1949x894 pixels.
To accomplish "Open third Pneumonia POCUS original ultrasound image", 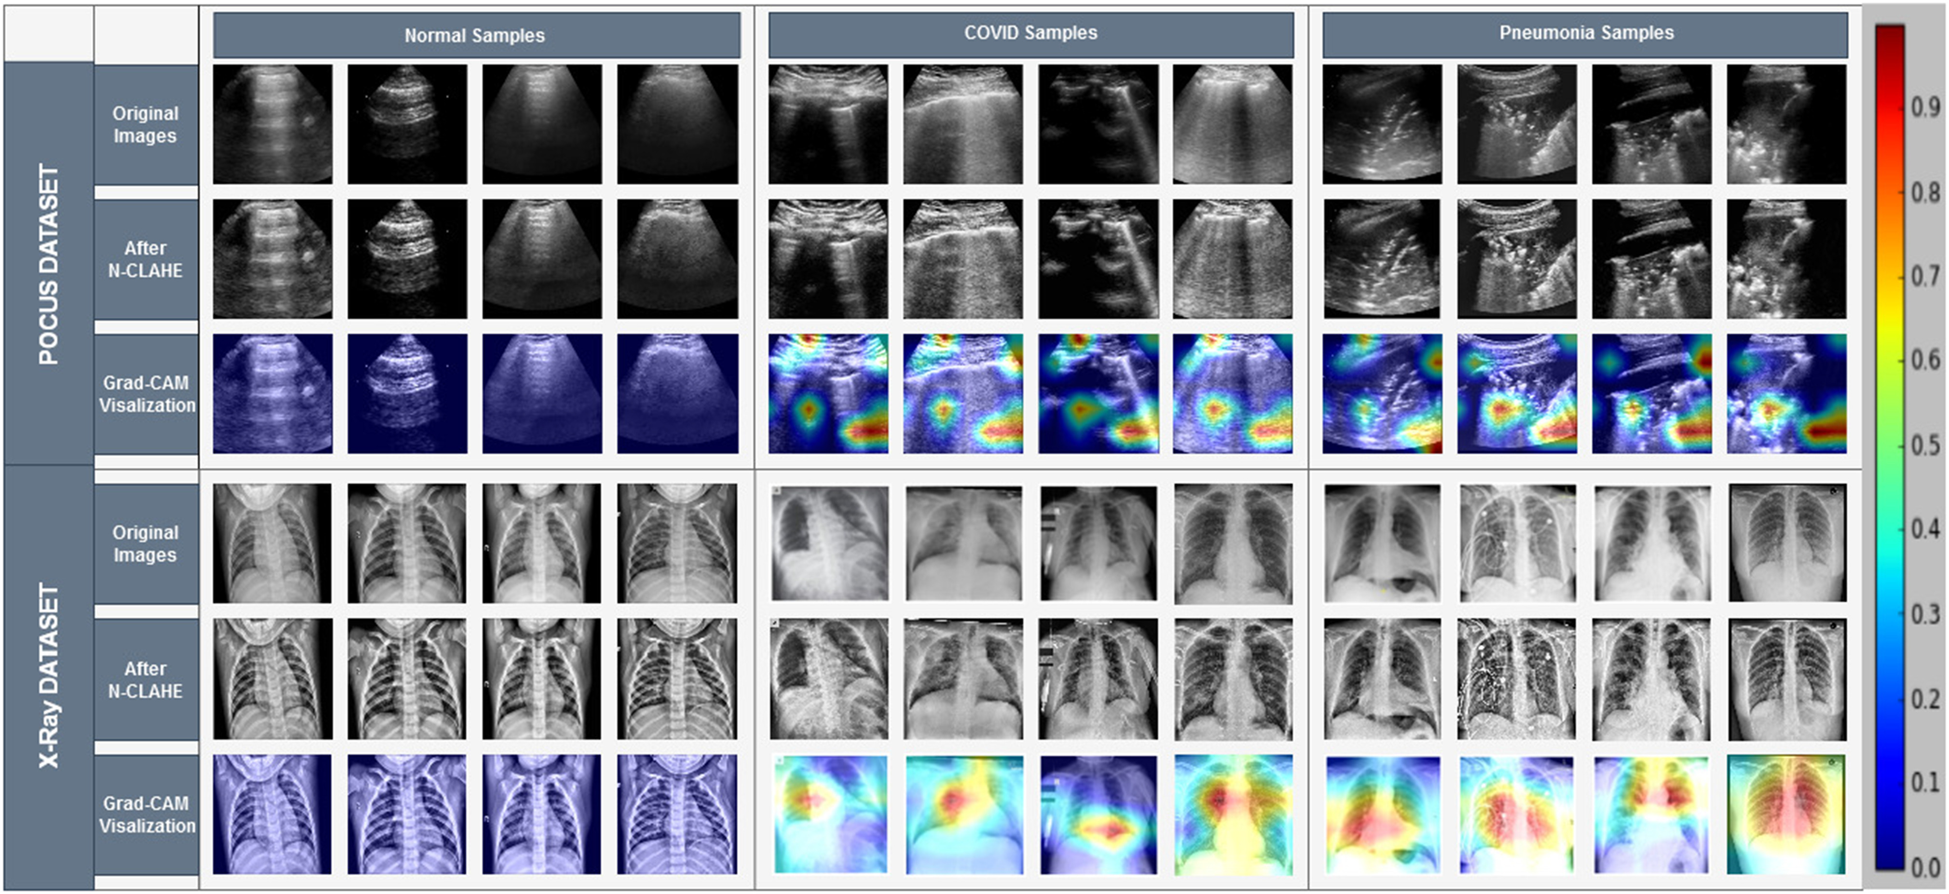I will coord(1652,124).
